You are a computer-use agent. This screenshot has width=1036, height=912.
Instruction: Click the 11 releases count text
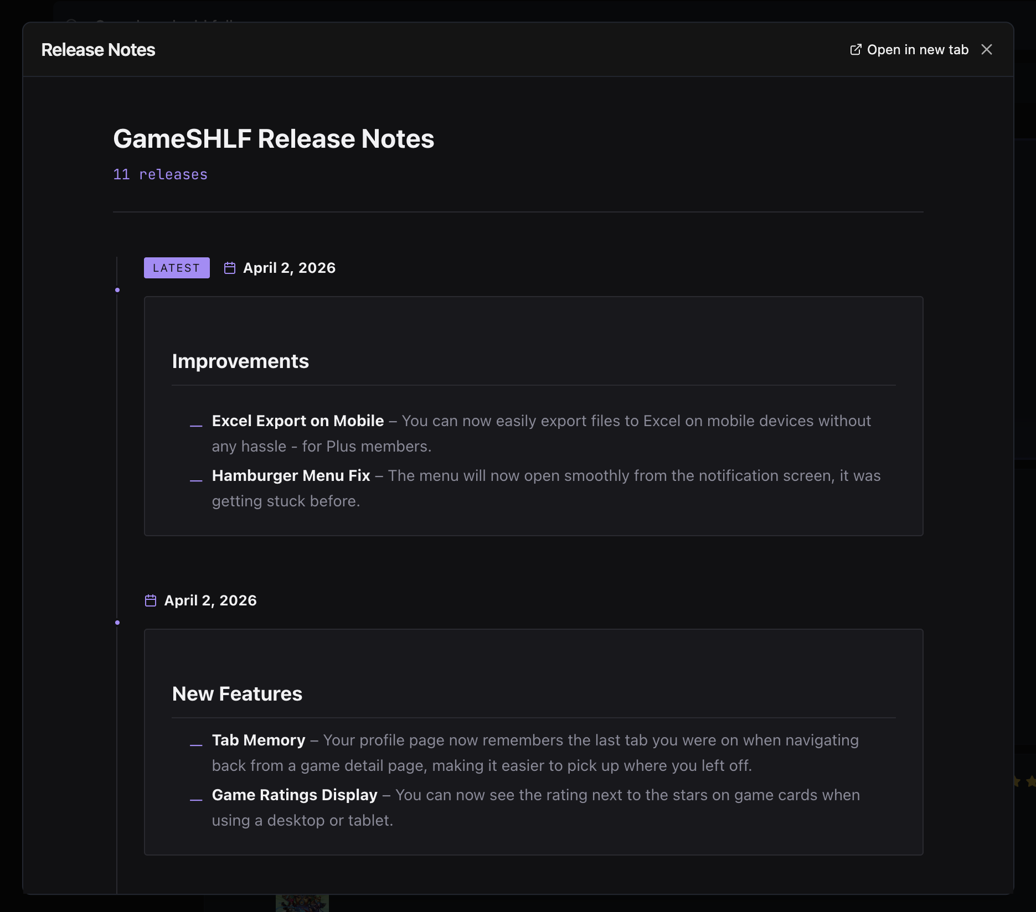[160, 175]
